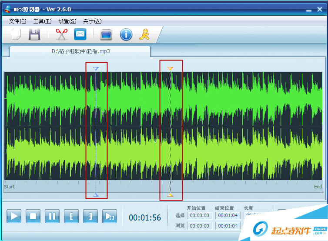
Task: Set selection start with left brace button
Action: (x=71, y=216)
